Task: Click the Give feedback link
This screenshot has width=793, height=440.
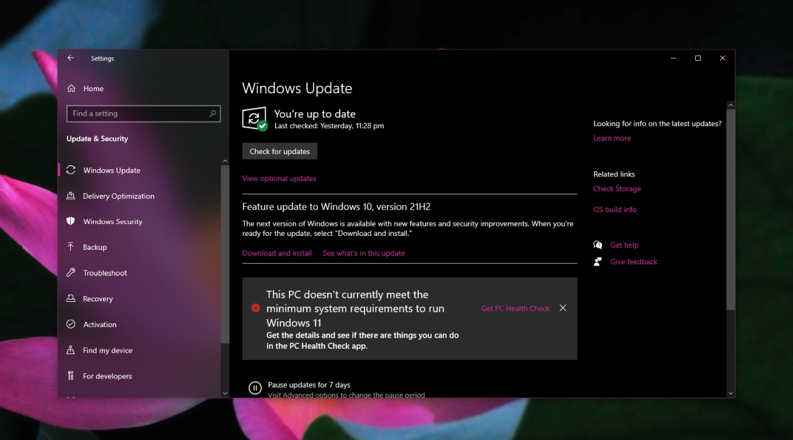Action: [x=634, y=262]
